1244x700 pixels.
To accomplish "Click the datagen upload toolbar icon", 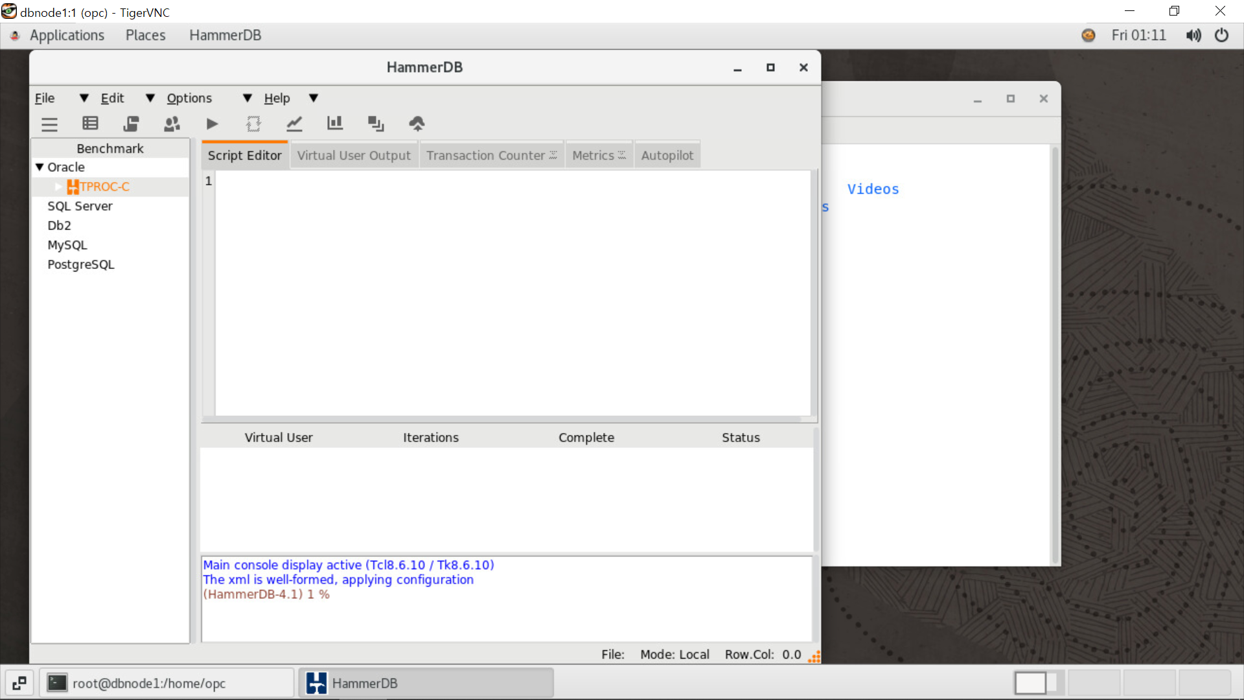I will click(x=417, y=123).
